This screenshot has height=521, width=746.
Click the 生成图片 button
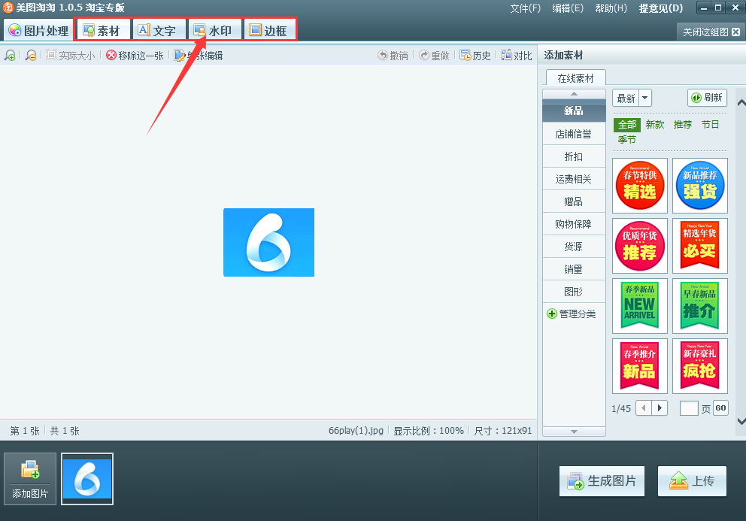click(x=602, y=481)
